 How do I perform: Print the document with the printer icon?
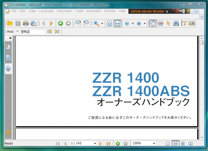26,23
